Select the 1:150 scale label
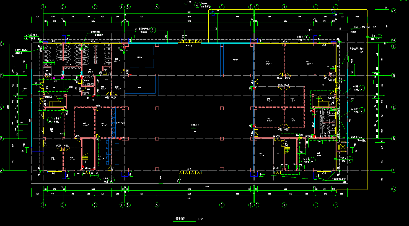The width and height of the screenshot is (409, 226). click(200, 220)
